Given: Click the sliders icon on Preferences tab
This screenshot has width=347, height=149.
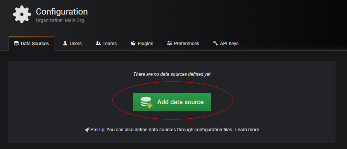Looking at the screenshot, I should coord(169,43).
